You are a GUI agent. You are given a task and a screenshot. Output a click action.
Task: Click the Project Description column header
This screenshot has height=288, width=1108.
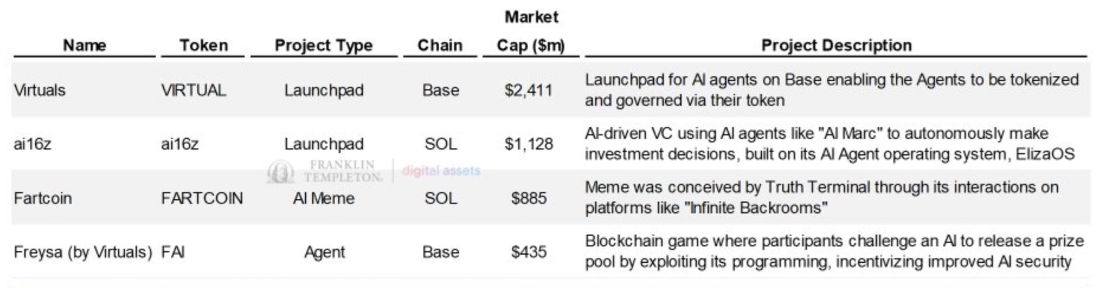[x=836, y=46]
